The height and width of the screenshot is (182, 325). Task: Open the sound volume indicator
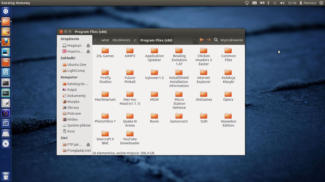(282, 3)
